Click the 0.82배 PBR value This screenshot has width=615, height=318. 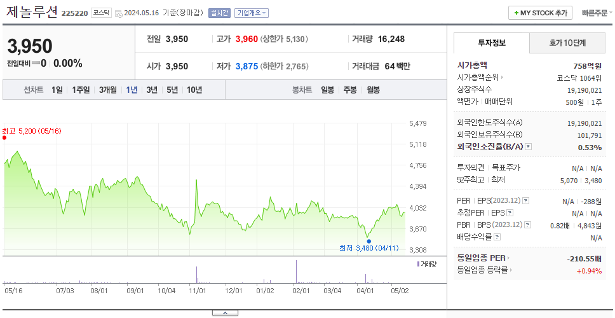(x=560, y=226)
